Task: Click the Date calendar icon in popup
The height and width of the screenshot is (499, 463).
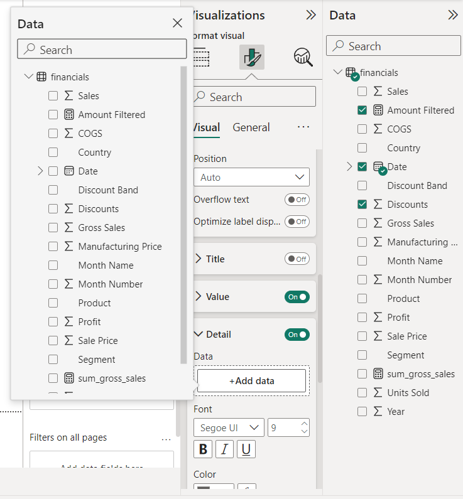Action: coord(68,171)
